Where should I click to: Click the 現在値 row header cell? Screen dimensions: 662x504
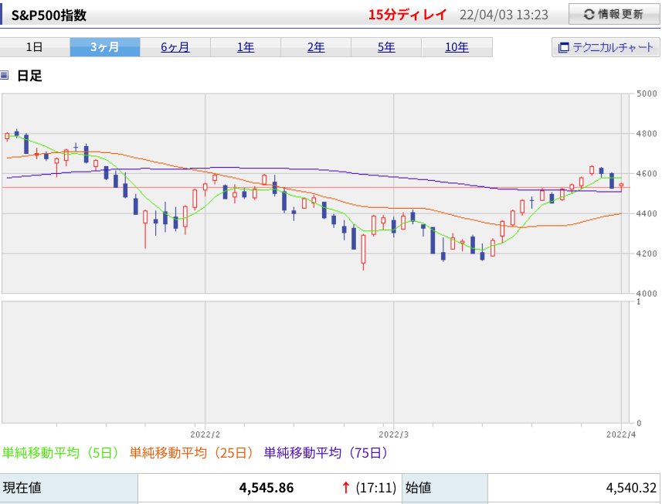69,489
